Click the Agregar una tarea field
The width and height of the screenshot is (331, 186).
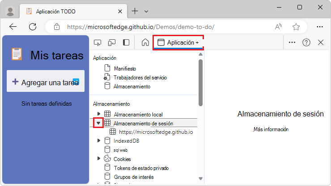pos(46,81)
